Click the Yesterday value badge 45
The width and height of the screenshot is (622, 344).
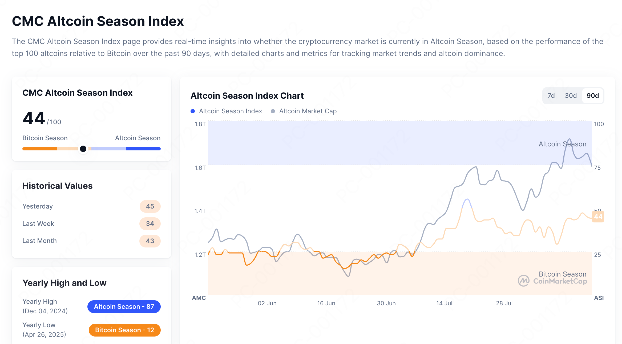click(x=150, y=206)
